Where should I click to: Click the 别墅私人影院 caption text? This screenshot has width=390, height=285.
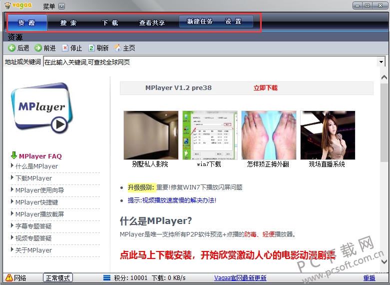click(150, 164)
